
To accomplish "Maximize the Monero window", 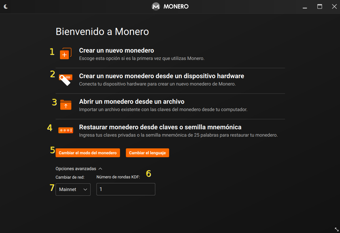I will [x=320, y=6].
